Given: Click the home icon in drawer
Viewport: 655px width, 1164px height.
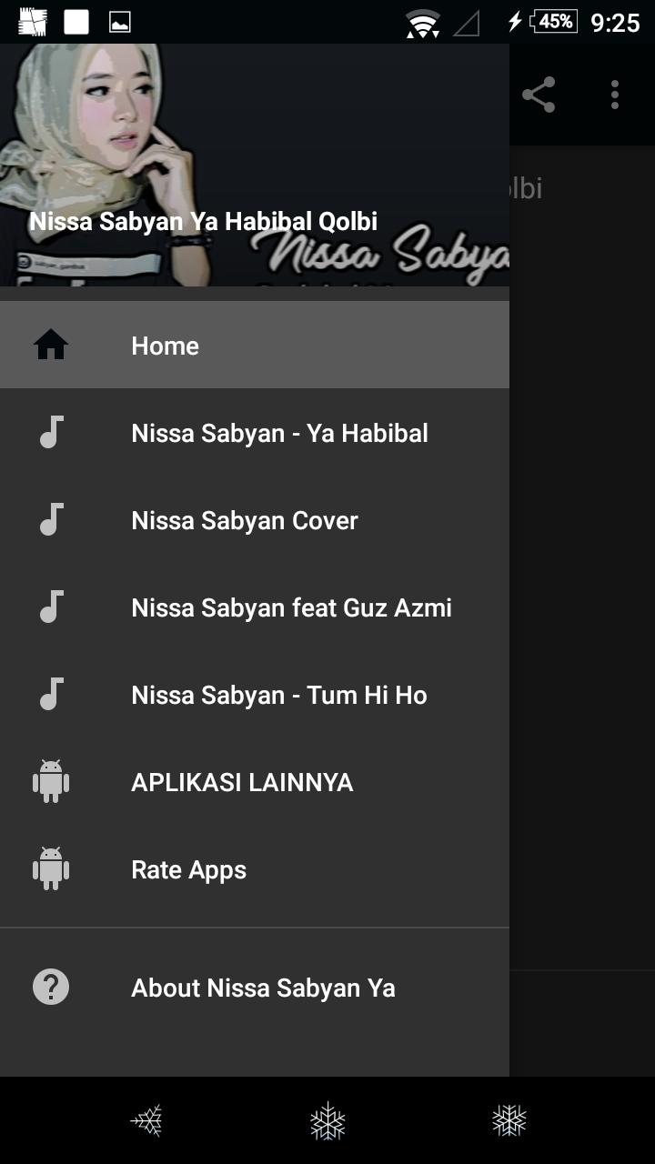Looking at the screenshot, I should (51, 346).
